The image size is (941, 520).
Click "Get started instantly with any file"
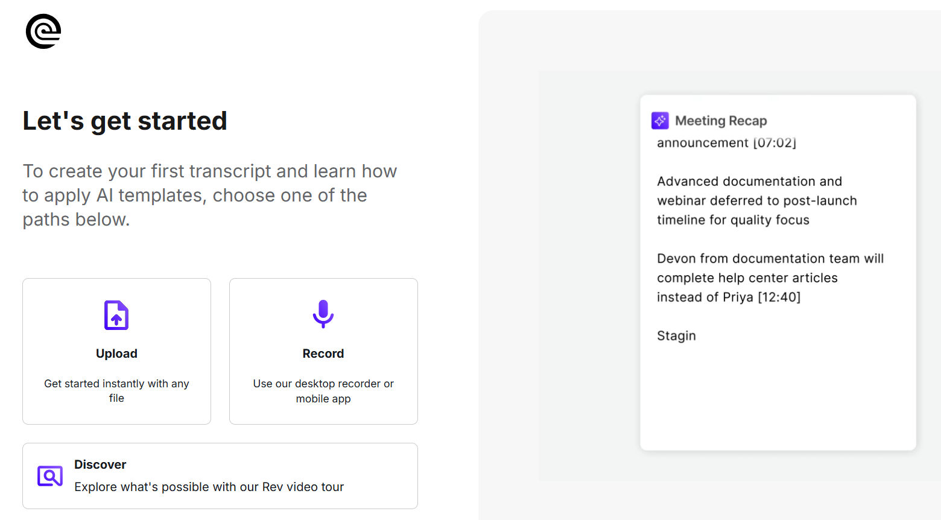116,390
